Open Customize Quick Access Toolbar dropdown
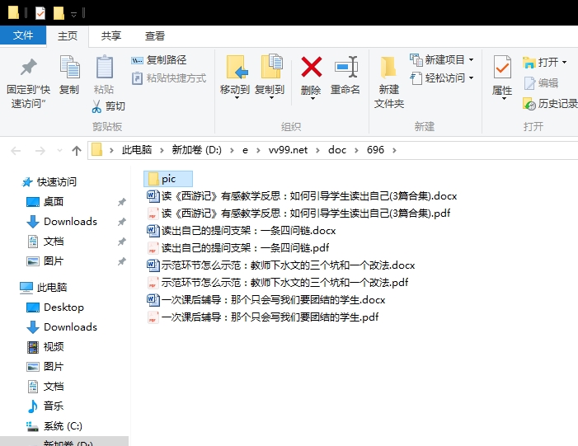Viewport: 578px width, 446px height. click(73, 14)
